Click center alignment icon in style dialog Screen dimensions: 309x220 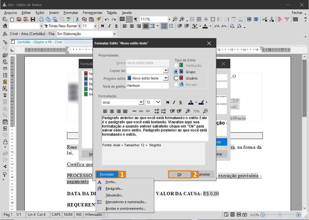(112, 111)
